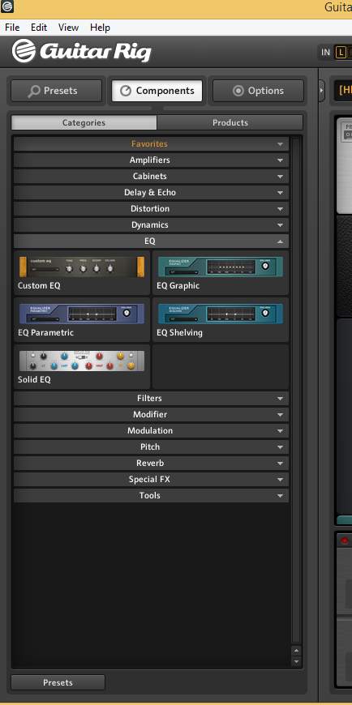The height and width of the screenshot is (705, 352).
Task: Click the component list vertical scrollbar
Action: click(296, 391)
